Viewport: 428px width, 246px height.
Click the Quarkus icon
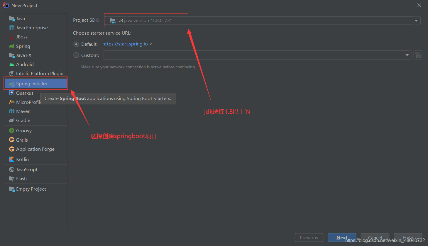tap(12, 93)
